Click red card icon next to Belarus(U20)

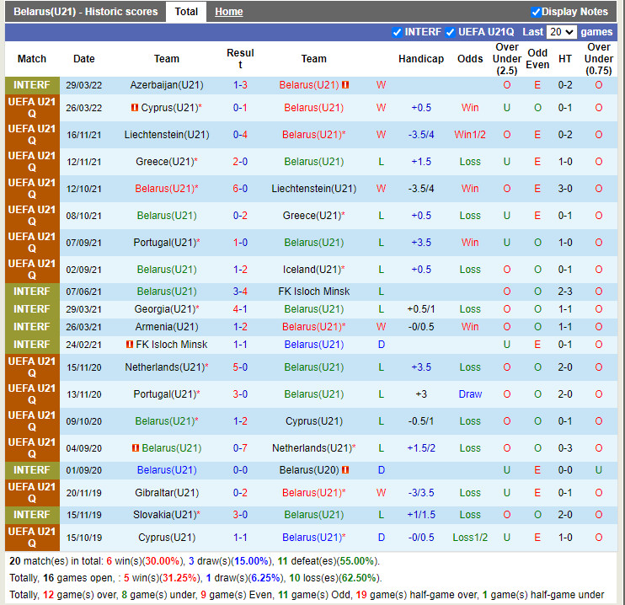click(x=345, y=470)
